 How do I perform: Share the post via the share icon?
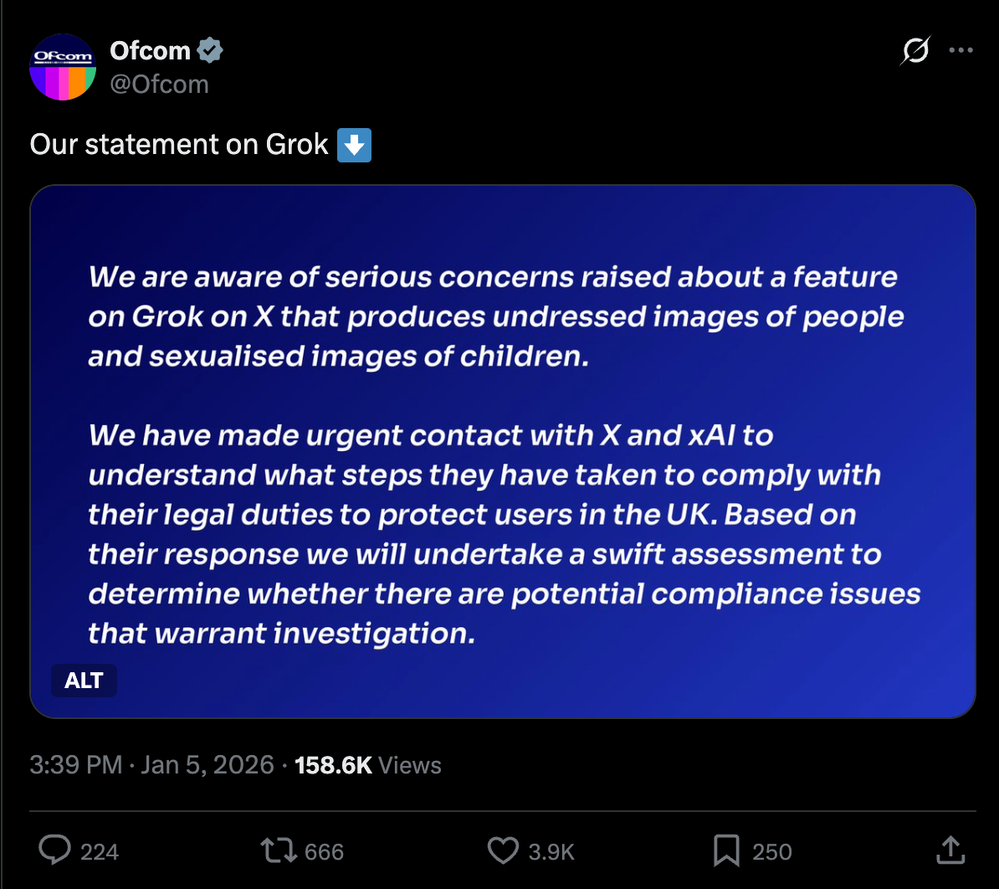click(x=950, y=851)
